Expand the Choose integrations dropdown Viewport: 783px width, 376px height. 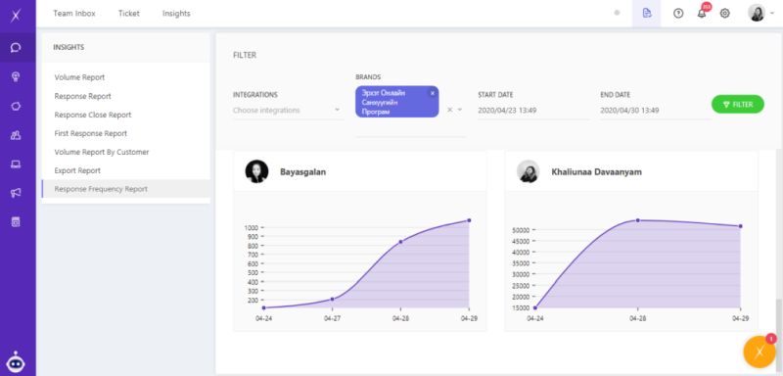[288, 110]
